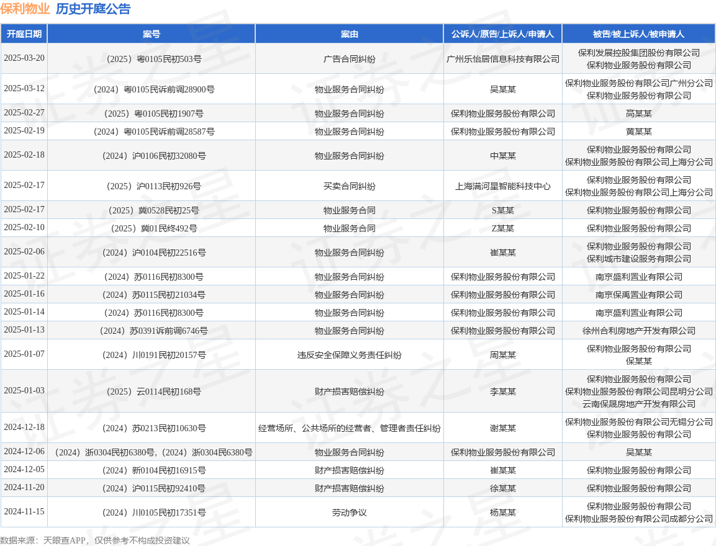716x546 pixels.
Task: Click the date cell 2024-12-05
Action: tap(24, 469)
